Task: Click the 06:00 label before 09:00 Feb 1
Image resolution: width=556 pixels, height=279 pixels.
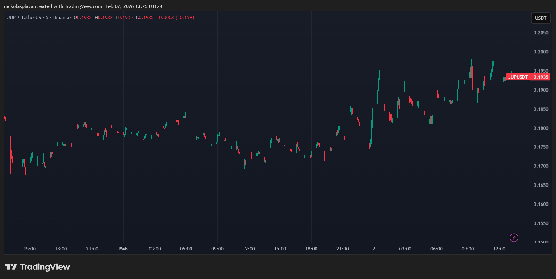Action: pyautogui.click(x=186, y=249)
